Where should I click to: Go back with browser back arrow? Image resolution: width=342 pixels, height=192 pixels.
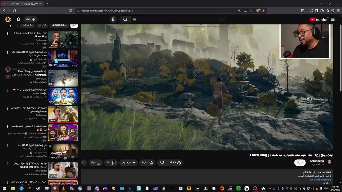4,11
